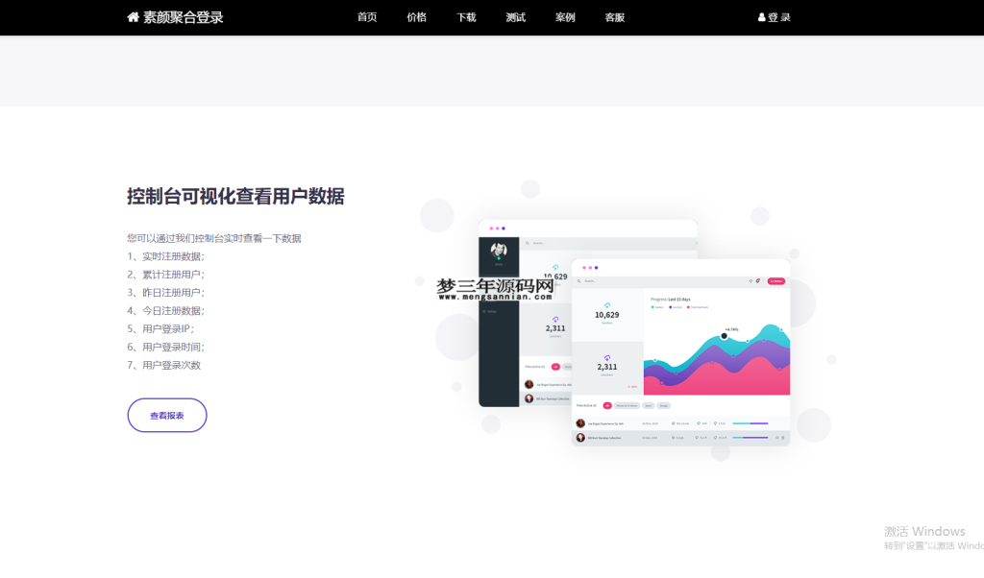This screenshot has height=578, width=984.
Task: Click the 查看报表 button
Action: (167, 414)
